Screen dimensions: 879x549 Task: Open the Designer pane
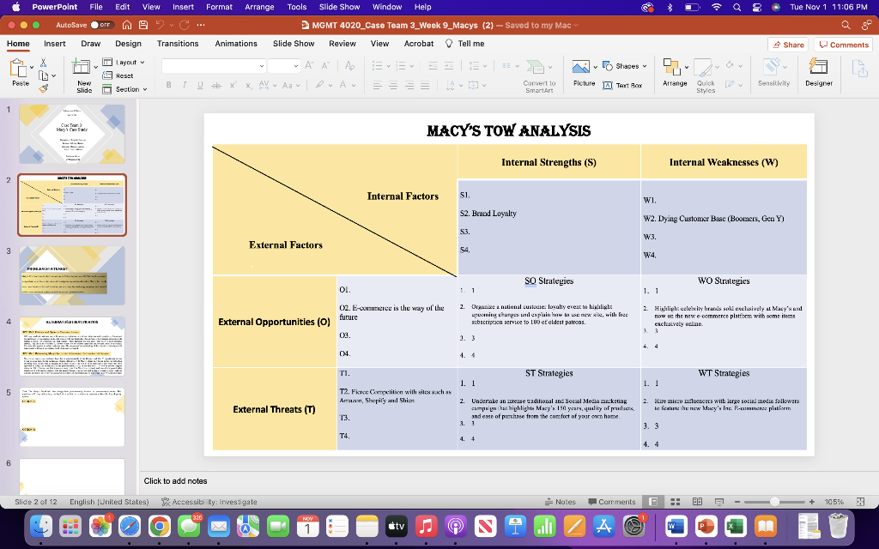click(x=817, y=73)
